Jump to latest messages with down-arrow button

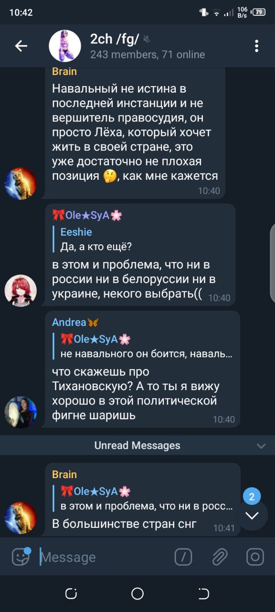pos(252,515)
